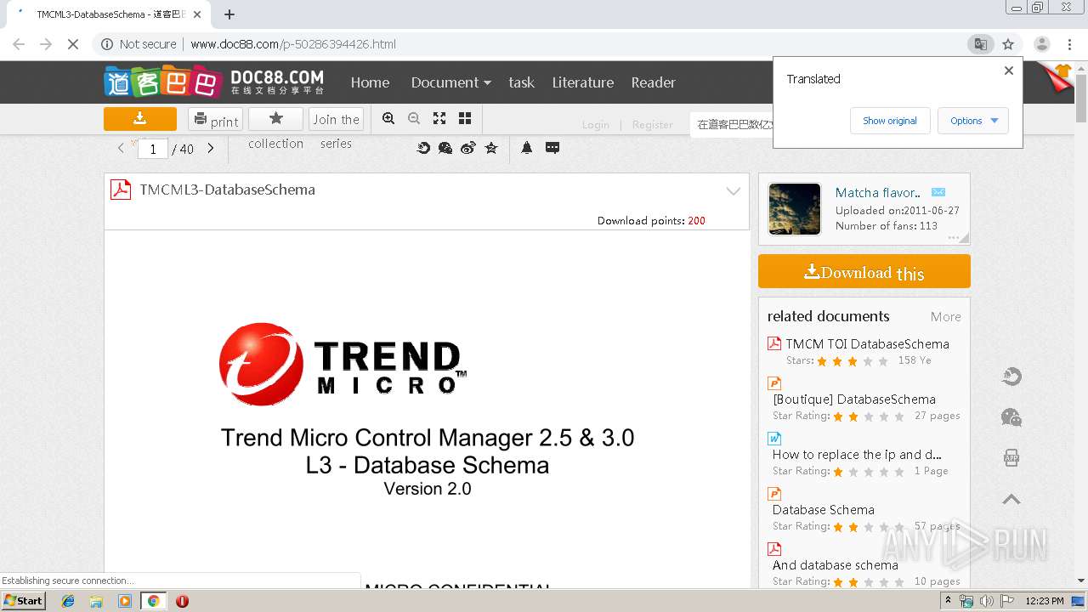Image resolution: width=1088 pixels, height=612 pixels.
Task: Go to the next document page
Action: pos(211,148)
